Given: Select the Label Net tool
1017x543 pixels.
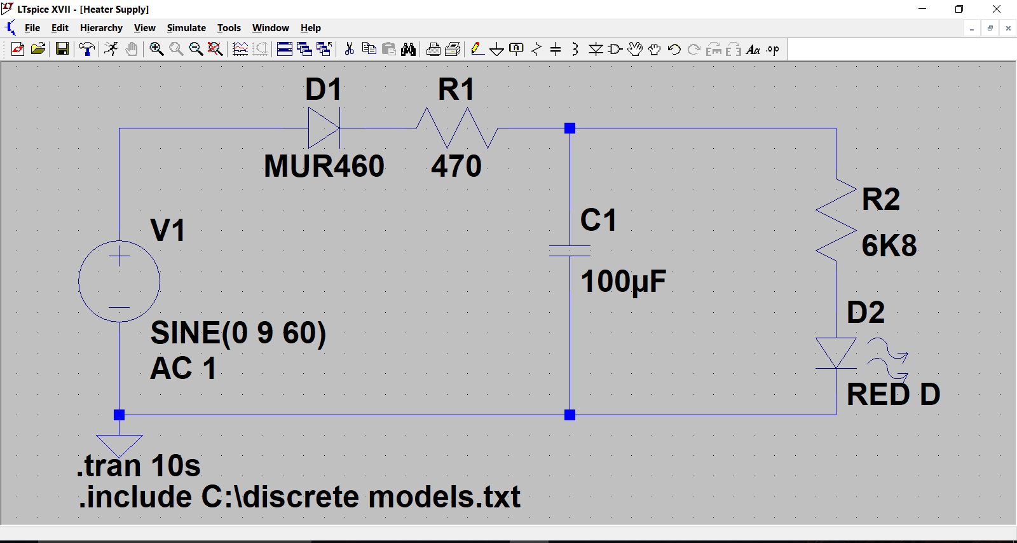Looking at the screenshot, I should click(517, 49).
